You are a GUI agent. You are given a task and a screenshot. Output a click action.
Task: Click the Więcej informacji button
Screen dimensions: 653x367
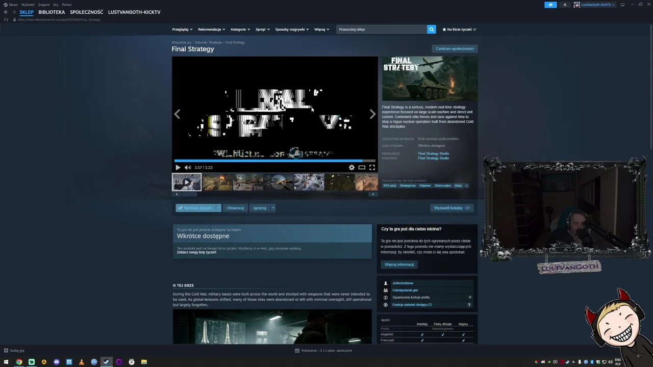pyautogui.click(x=399, y=265)
